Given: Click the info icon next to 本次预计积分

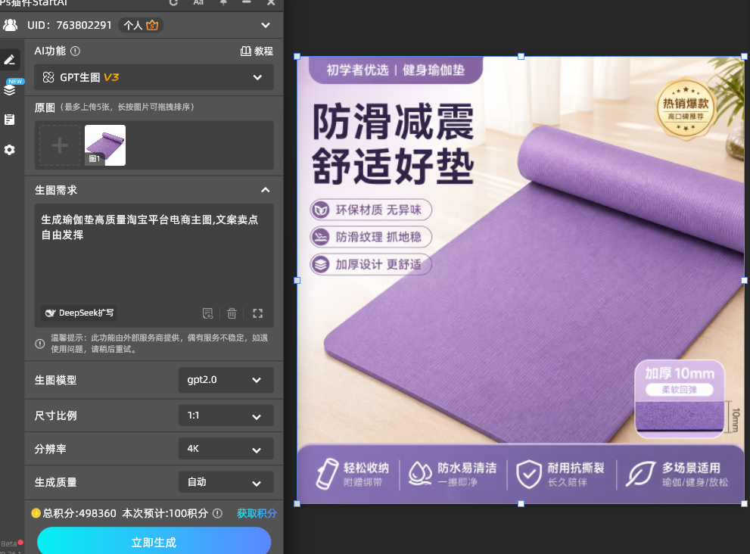Looking at the screenshot, I should pos(218,513).
